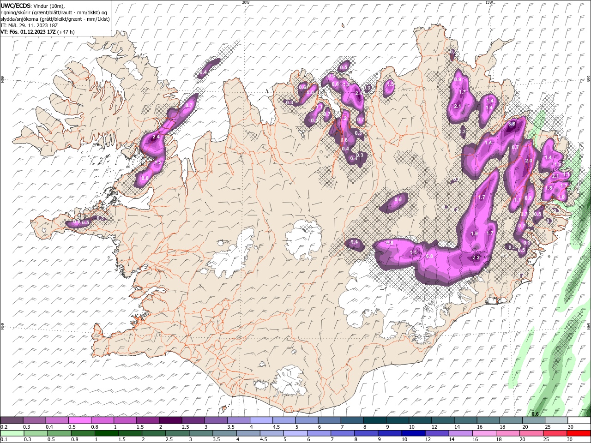Viewport: 591px width, 443px height.
Task: Pick the upper legend swatch starting at 0.2
Action: pos(12,420)
